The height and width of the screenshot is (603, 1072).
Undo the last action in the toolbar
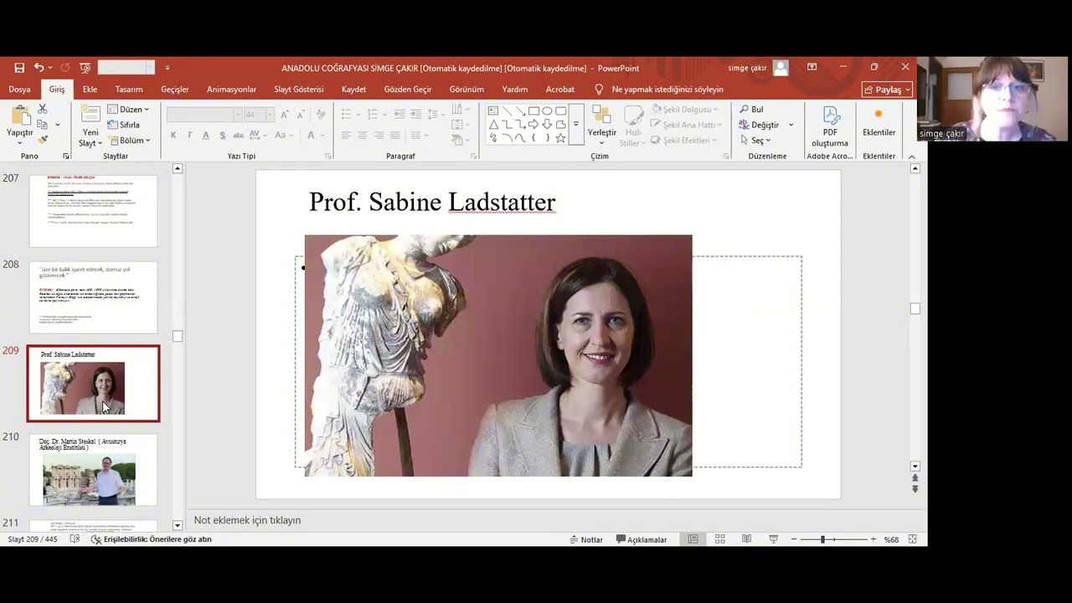point(39,68)
